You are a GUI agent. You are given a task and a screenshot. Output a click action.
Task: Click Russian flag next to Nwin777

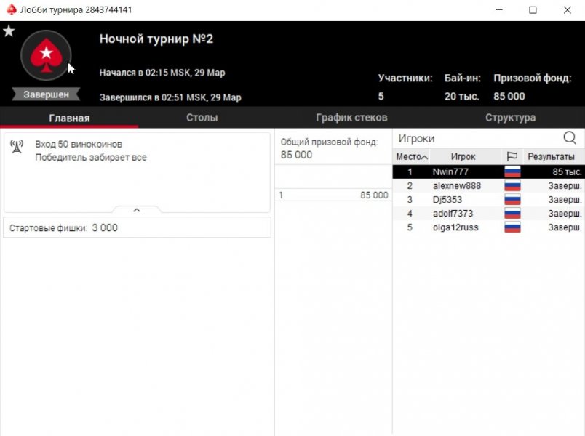[512, 172]
